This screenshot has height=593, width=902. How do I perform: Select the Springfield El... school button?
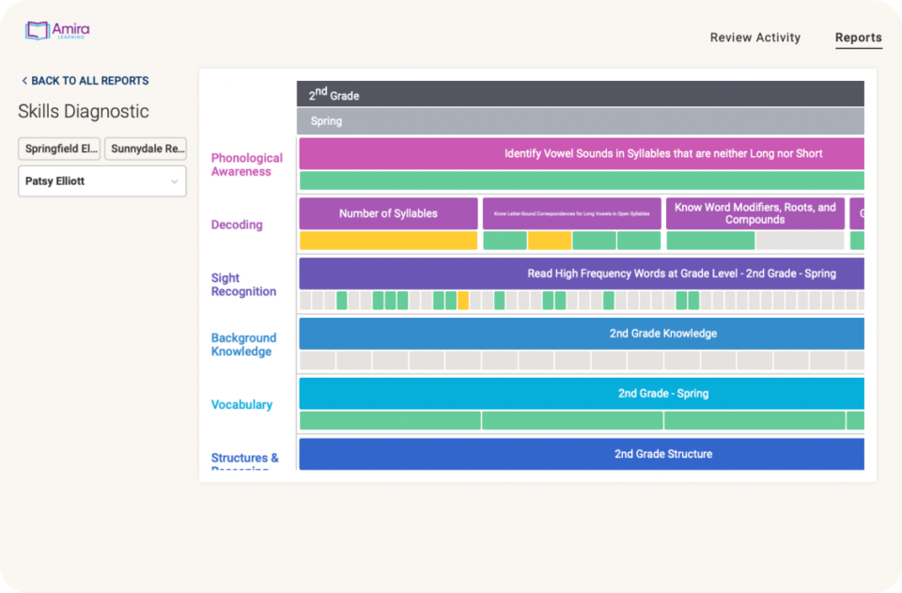pos(59,148)
